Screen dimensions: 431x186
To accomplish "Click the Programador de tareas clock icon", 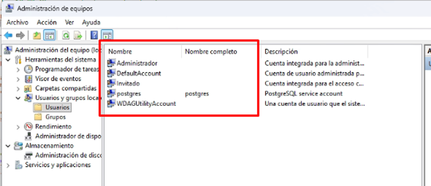I will [29, 69].
